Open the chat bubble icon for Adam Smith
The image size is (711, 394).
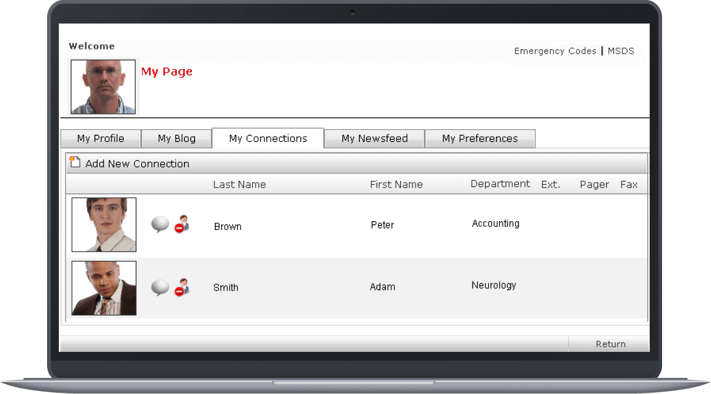tap(161, 286)
